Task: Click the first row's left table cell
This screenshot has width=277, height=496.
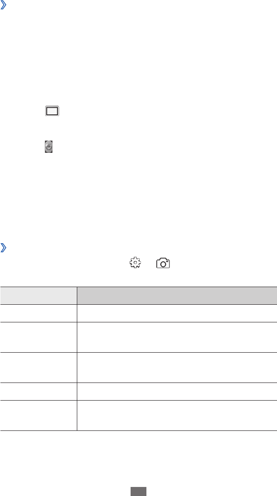Action: (x=38, y=313)
